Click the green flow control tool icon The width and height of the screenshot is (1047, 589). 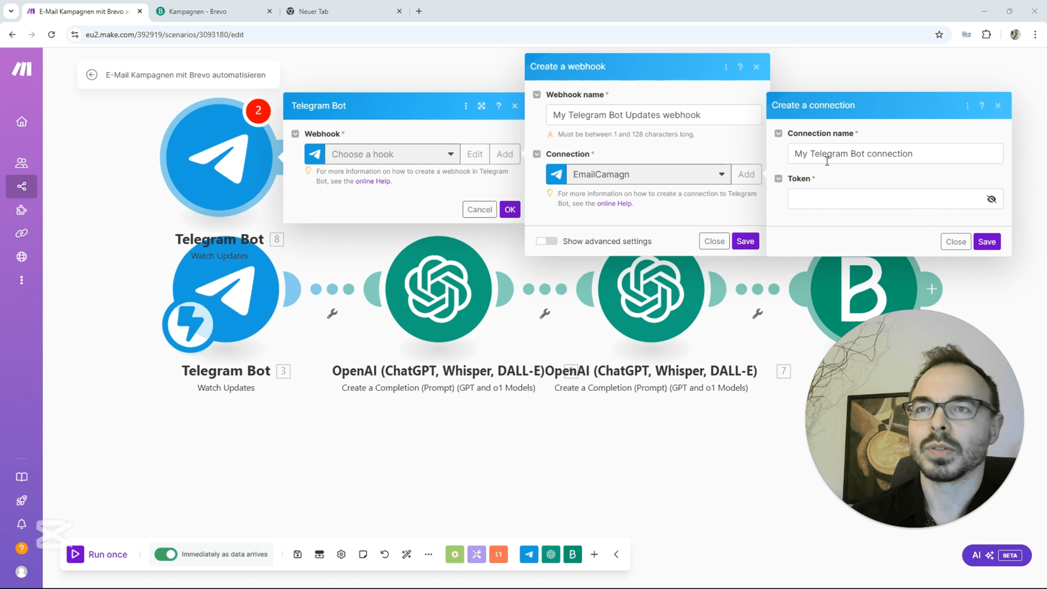455,555
